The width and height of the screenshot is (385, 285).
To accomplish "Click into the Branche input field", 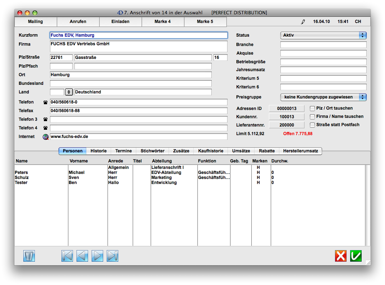I will click(323, 45).
